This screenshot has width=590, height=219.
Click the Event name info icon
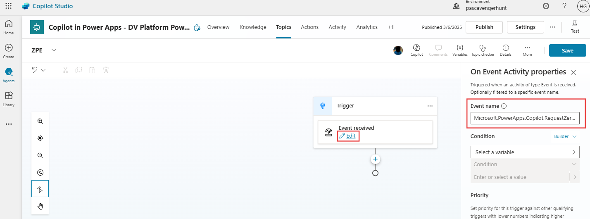[504, 106]
